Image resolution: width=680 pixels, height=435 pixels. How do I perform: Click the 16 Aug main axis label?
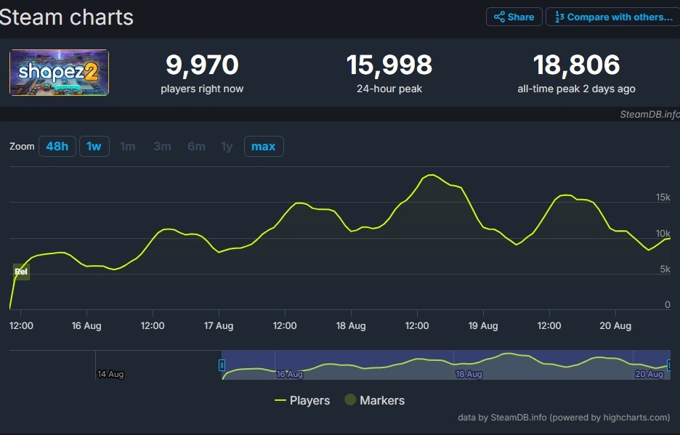pos(86,326)
